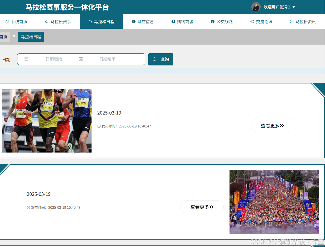
Task: Click the info icon beside 公交线路
Action: pyautogui.click(x=213, y=22)
